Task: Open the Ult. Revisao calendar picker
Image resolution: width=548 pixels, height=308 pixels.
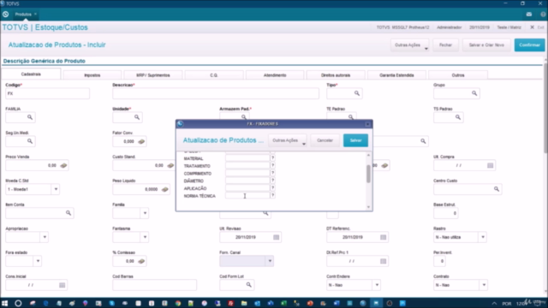Action: pos(276,237)
